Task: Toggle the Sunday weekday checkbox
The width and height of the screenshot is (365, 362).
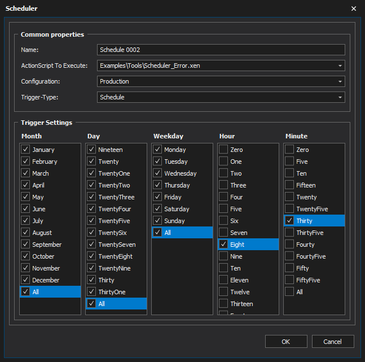Action: pyautogui.click(x=157, y=220)
